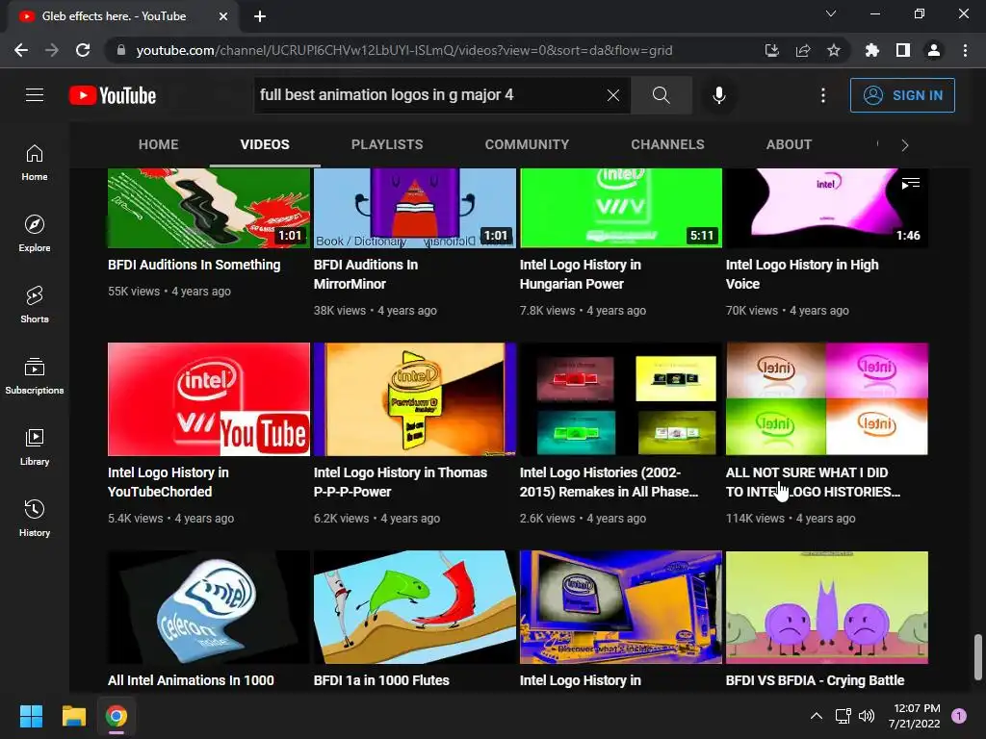Click the search magnifier button
This screenshot has width=986, height=739.
[x=661, y=95]
